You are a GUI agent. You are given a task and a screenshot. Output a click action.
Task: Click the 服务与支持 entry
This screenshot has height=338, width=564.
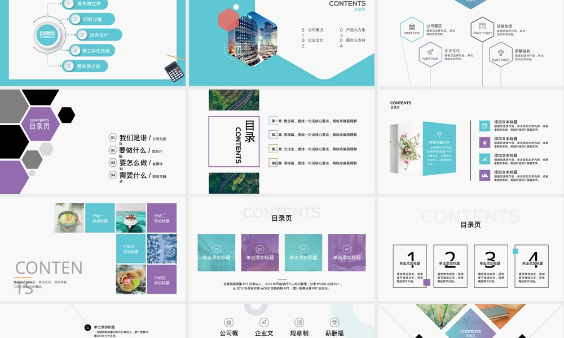pyautogui.click(x=355, y=40)
